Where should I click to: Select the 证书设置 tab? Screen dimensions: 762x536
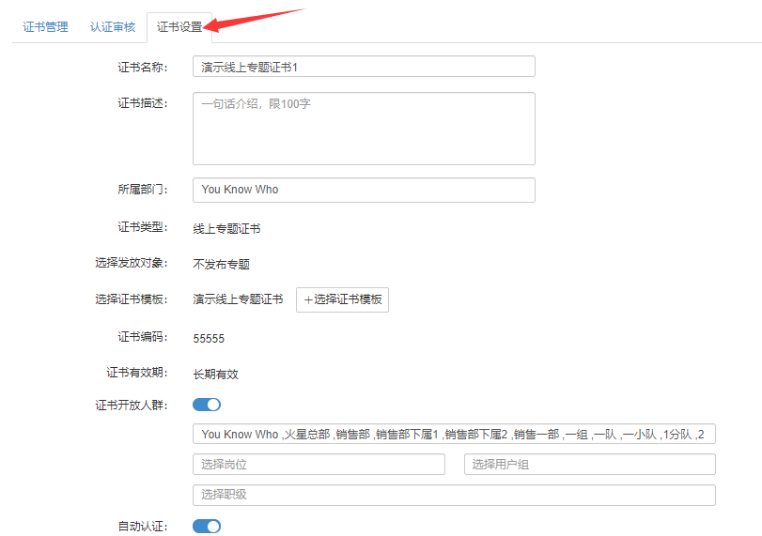tap(179, 27)
